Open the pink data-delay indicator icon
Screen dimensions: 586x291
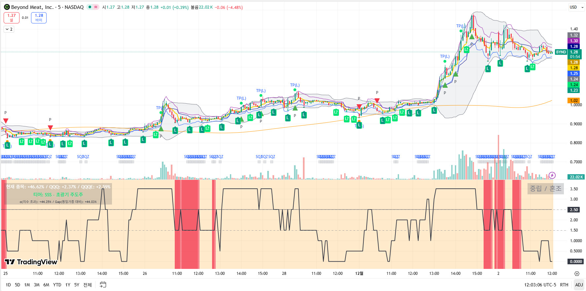[x=96, y=7]
